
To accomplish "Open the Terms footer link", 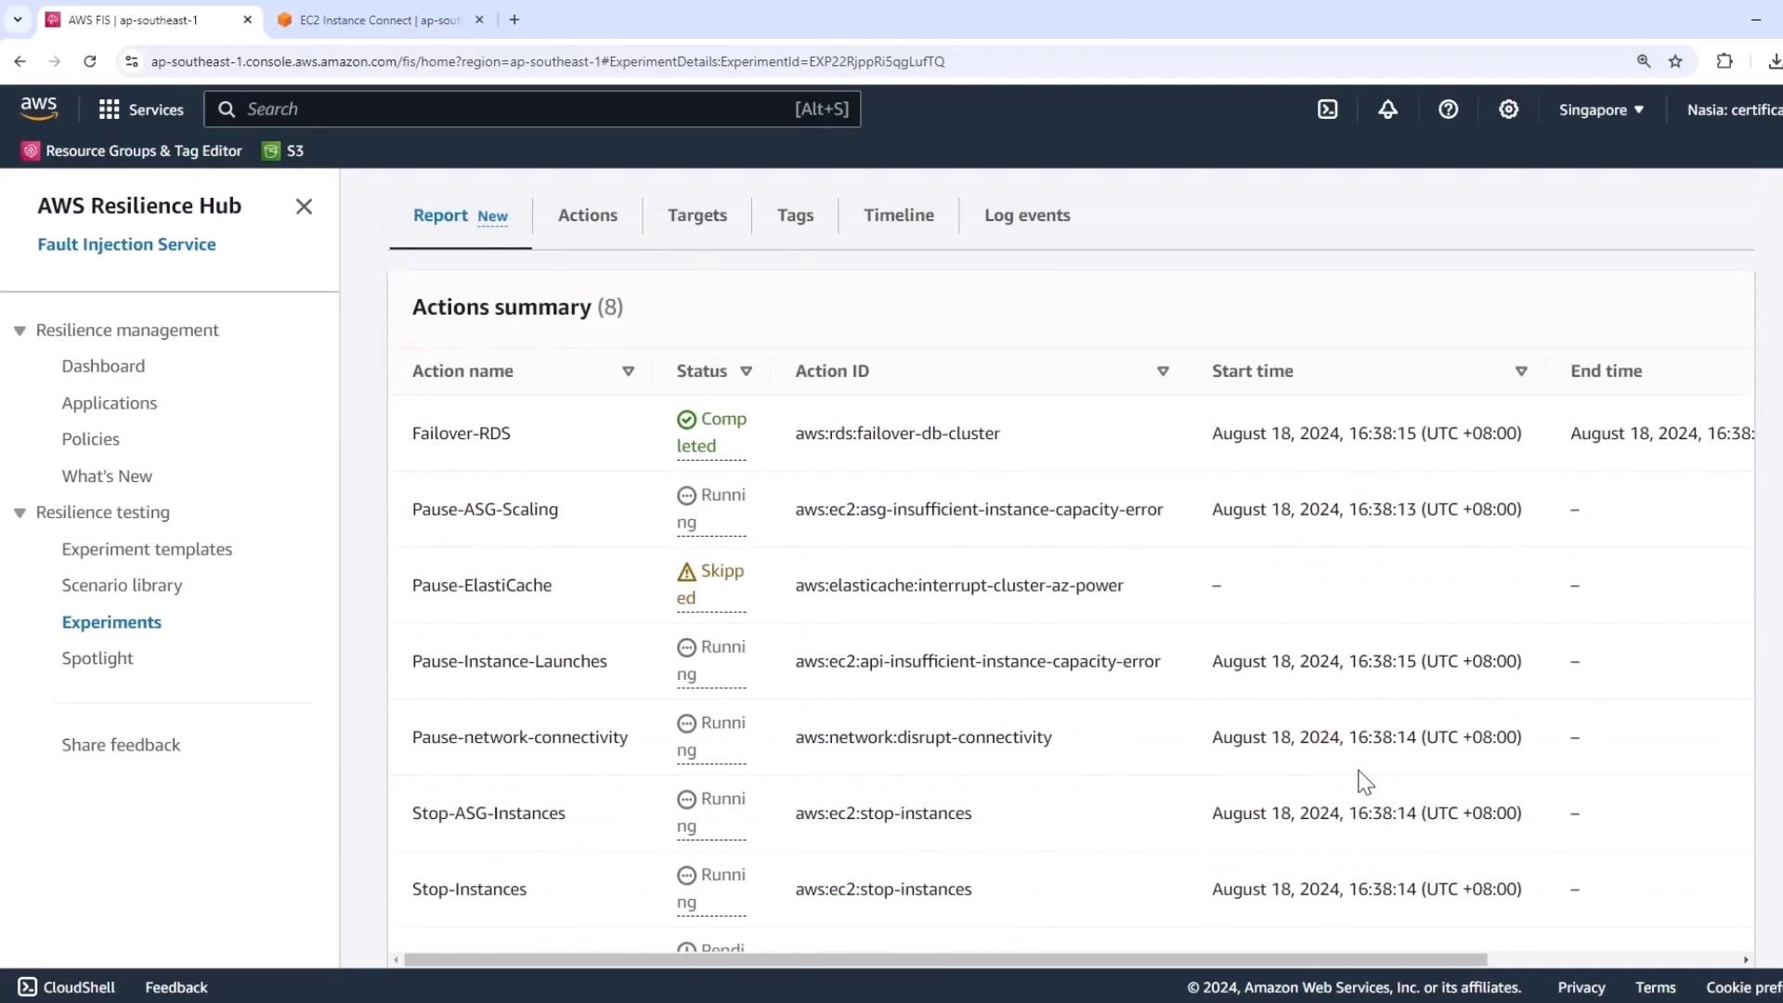I will pos(1656,987).
